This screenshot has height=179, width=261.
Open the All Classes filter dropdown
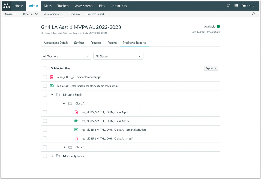[118, 56]
